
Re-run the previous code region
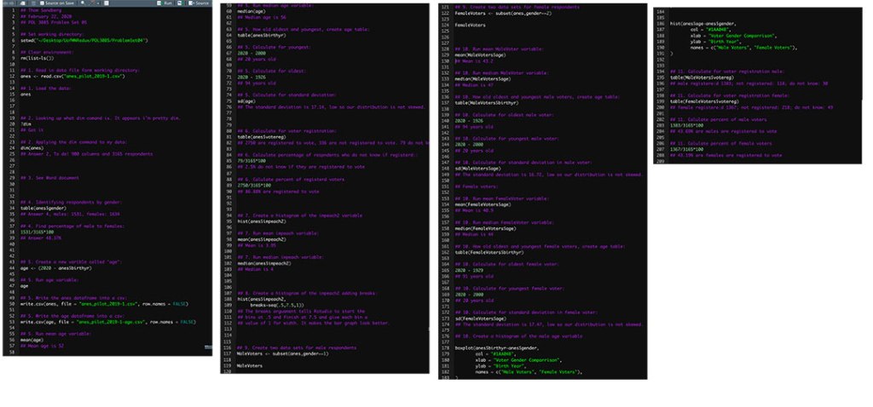pos(179,3)
